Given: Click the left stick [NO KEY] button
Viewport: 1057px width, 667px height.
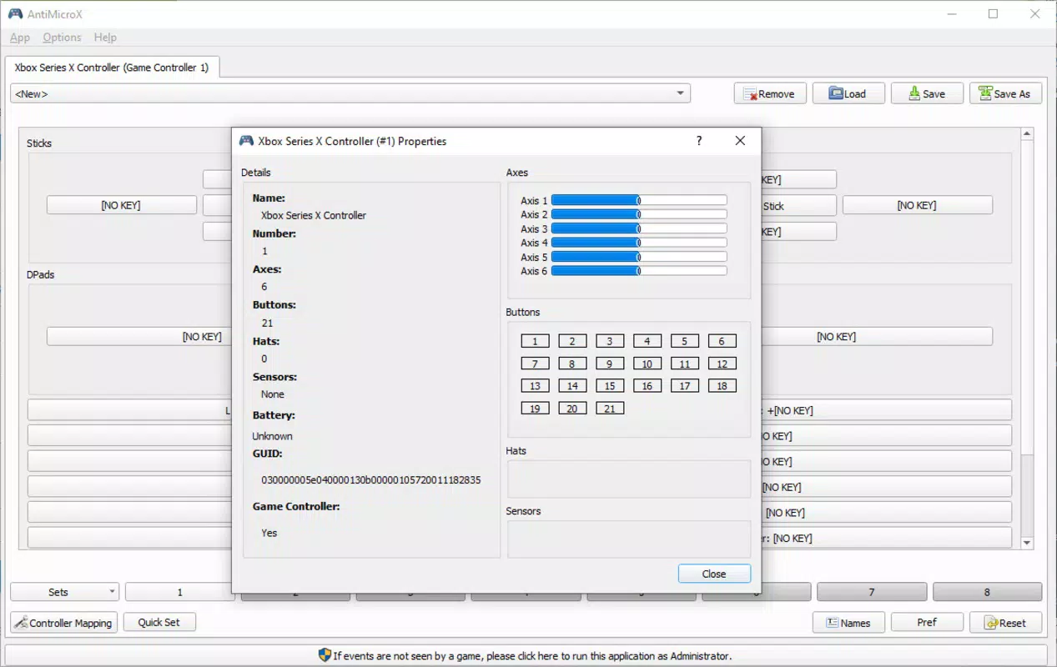Looking at the screenshot, I should 122,205.
